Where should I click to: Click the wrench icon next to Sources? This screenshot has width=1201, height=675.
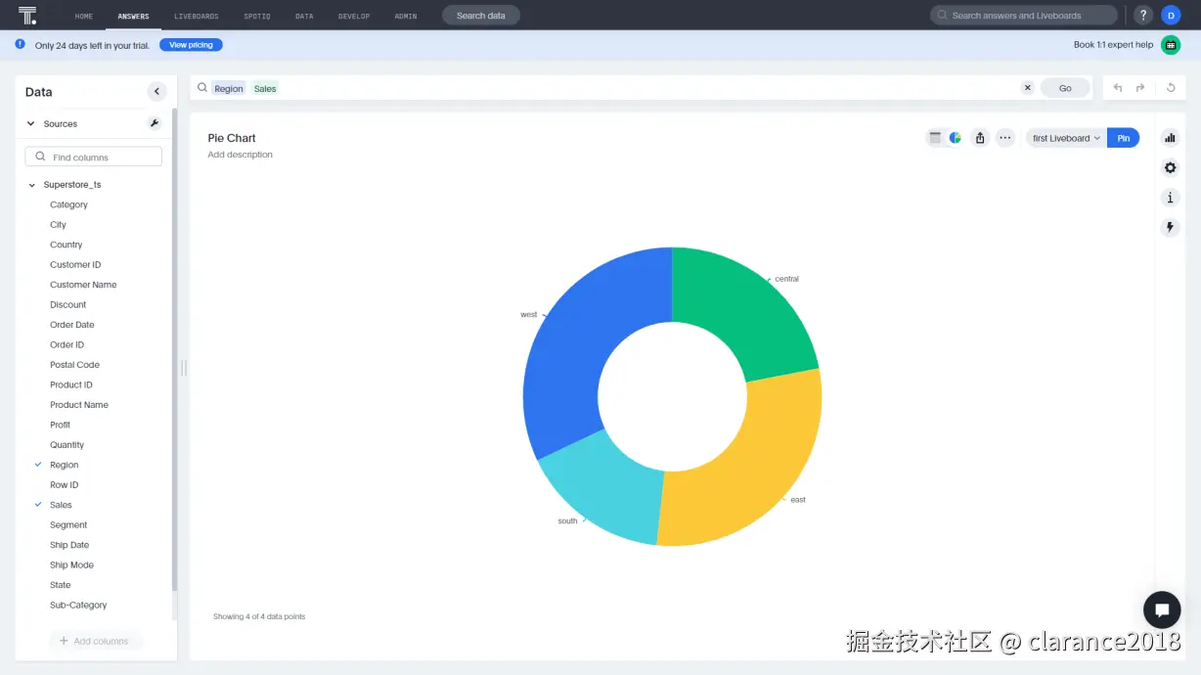[x=154, y=123]
